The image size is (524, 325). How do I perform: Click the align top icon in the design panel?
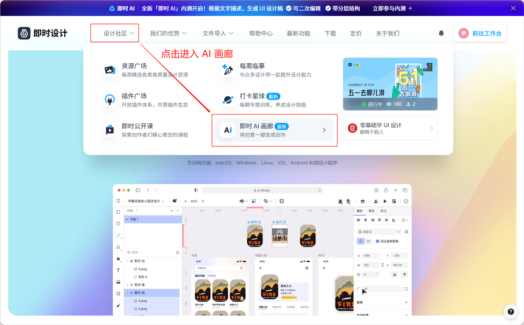point(379,220)
